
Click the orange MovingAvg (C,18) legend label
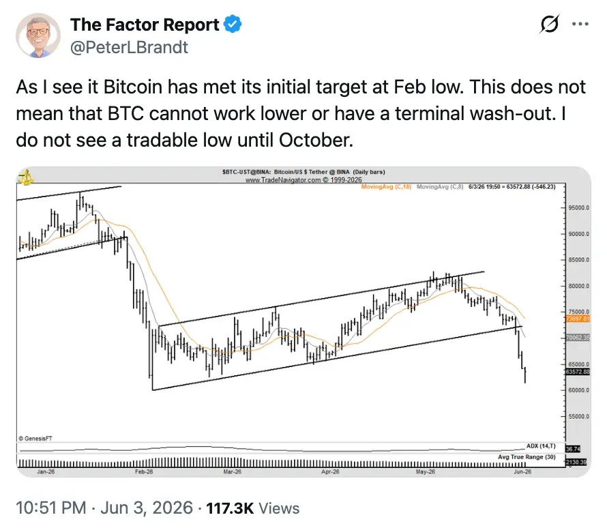click(x=386, y=187)
